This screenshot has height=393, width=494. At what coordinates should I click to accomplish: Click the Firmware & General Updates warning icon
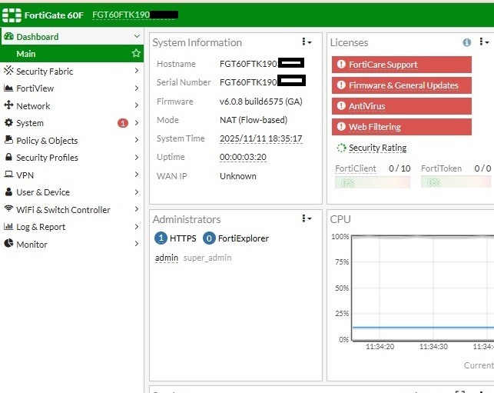[341, 85]
